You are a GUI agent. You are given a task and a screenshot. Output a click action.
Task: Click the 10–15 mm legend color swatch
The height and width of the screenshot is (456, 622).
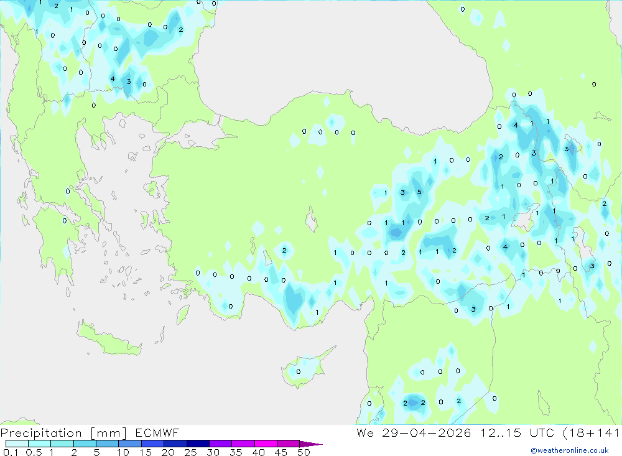(x=130, y=444)
